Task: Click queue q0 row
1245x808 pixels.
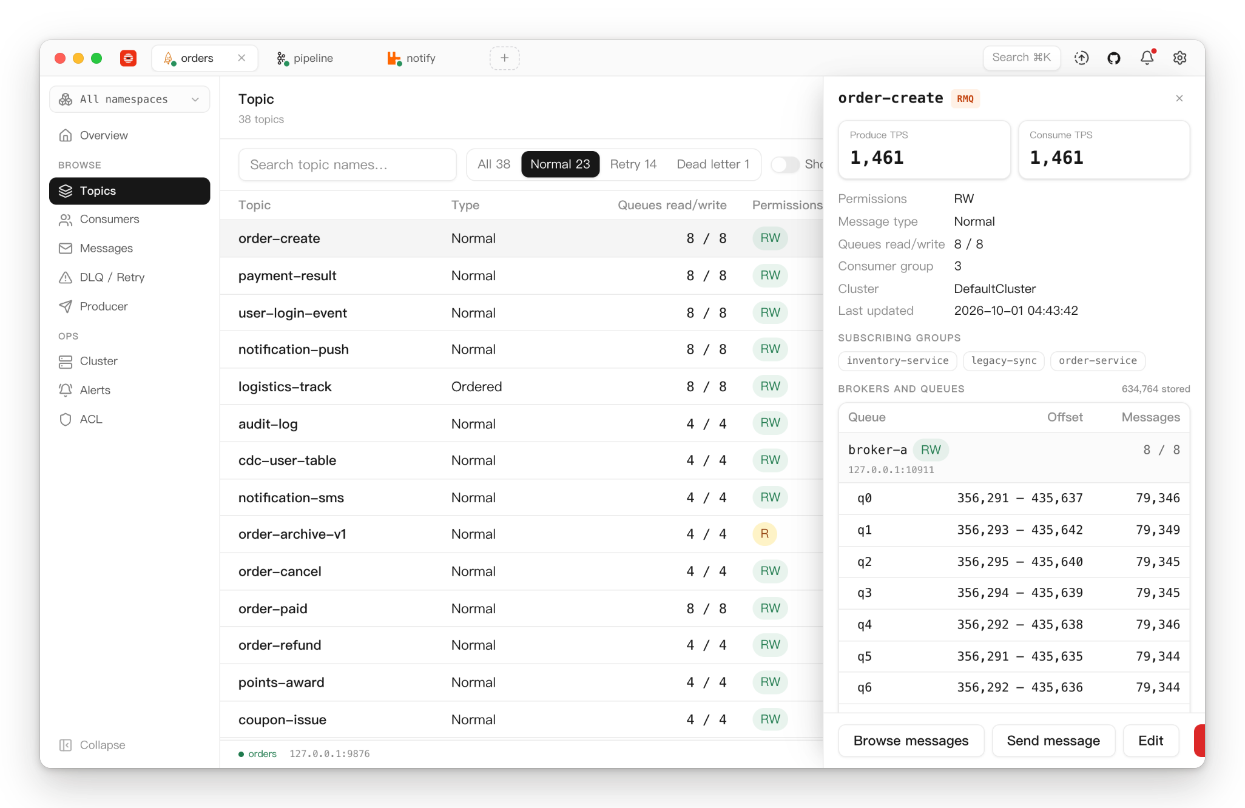Action: click(1014, 499)
